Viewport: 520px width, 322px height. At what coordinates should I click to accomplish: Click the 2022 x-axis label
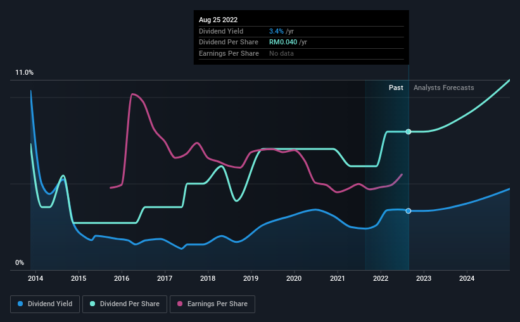click(x=381, y=278)
